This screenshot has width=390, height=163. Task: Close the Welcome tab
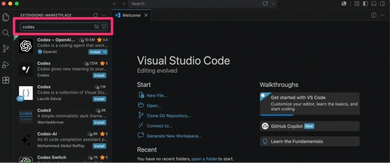click(x=146, y=15)
